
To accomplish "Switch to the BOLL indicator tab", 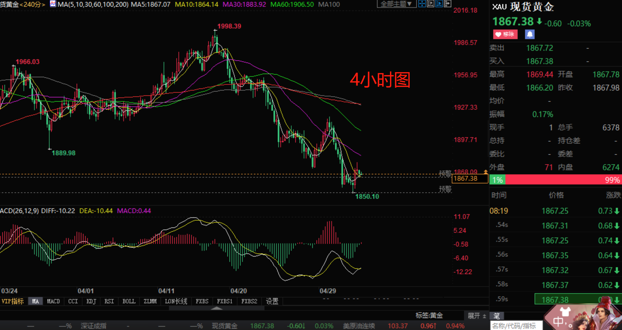I will pyautogui.click(x=129, y=301).
